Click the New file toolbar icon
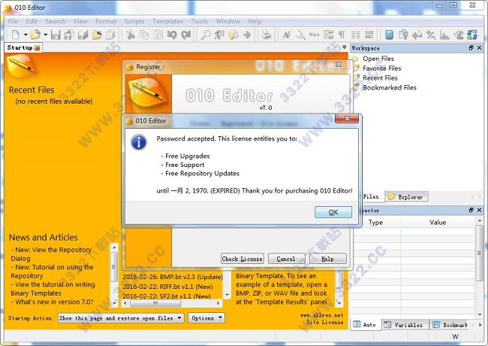The image size is (488, 346). point(16,35)
